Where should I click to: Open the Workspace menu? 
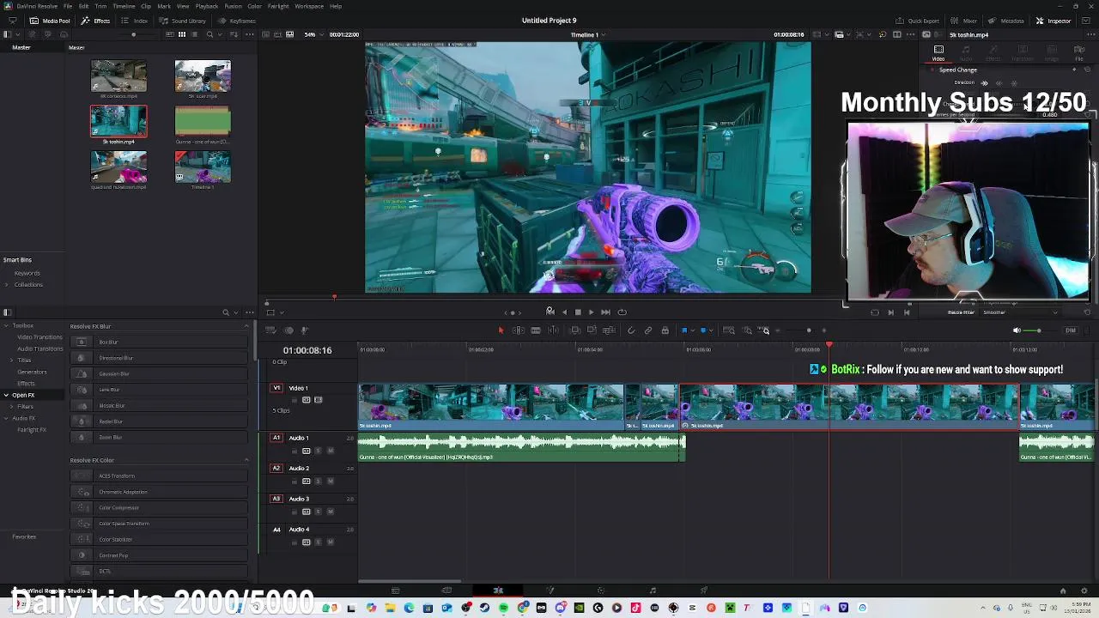(309, 6)
